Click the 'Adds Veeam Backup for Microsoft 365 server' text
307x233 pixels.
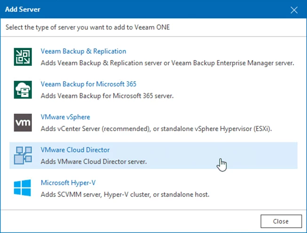(107, 95)
